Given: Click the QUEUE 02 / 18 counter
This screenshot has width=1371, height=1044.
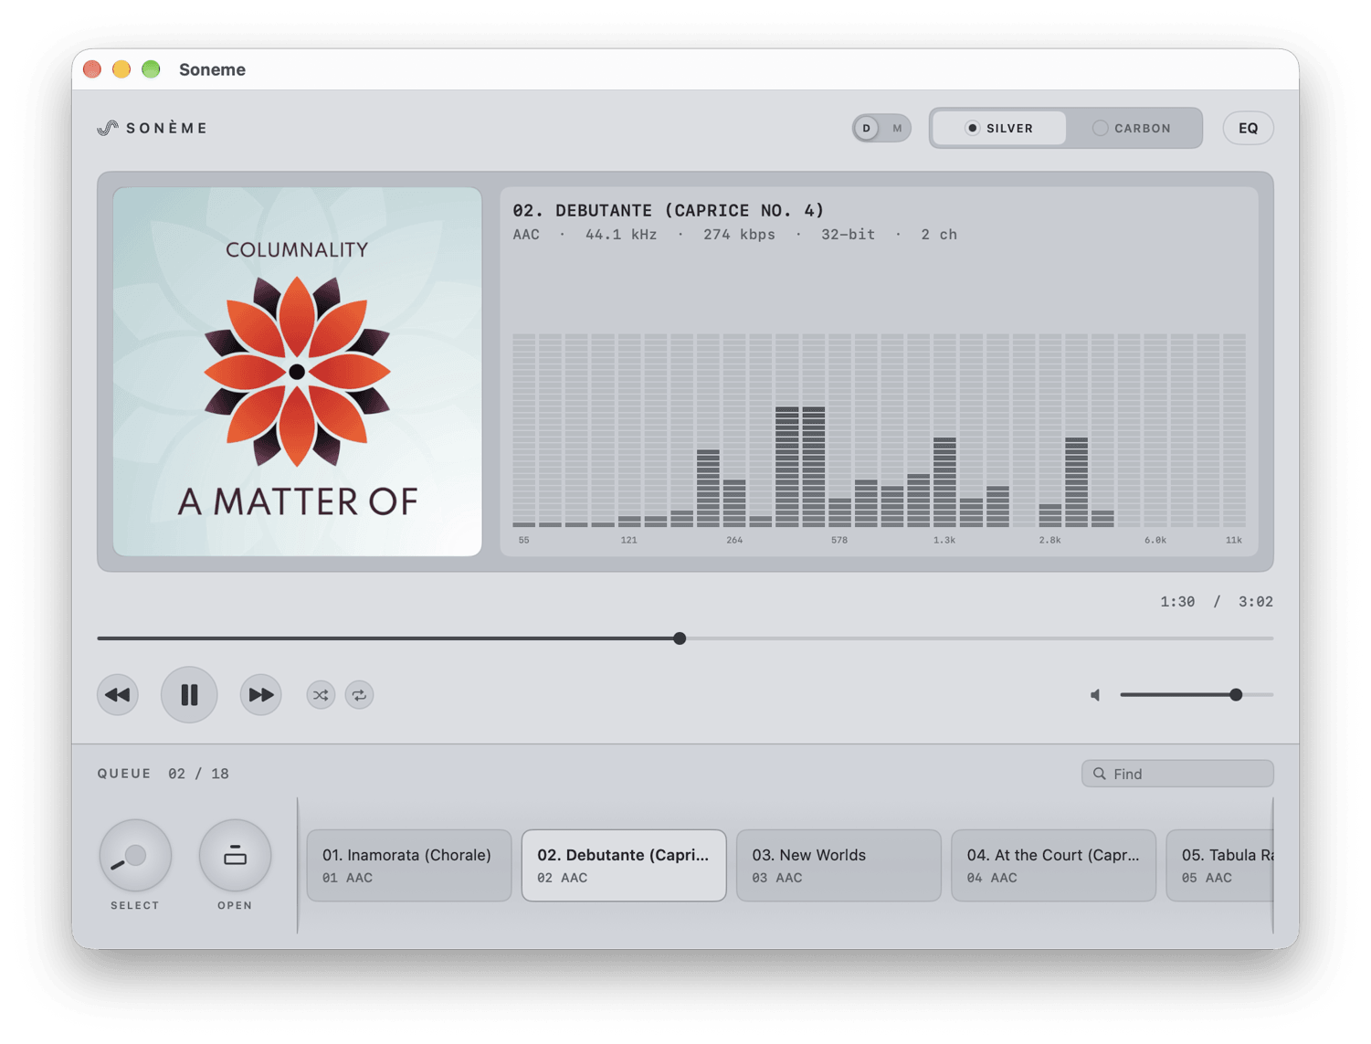Looking at the screenshot, I should point(163,774).
